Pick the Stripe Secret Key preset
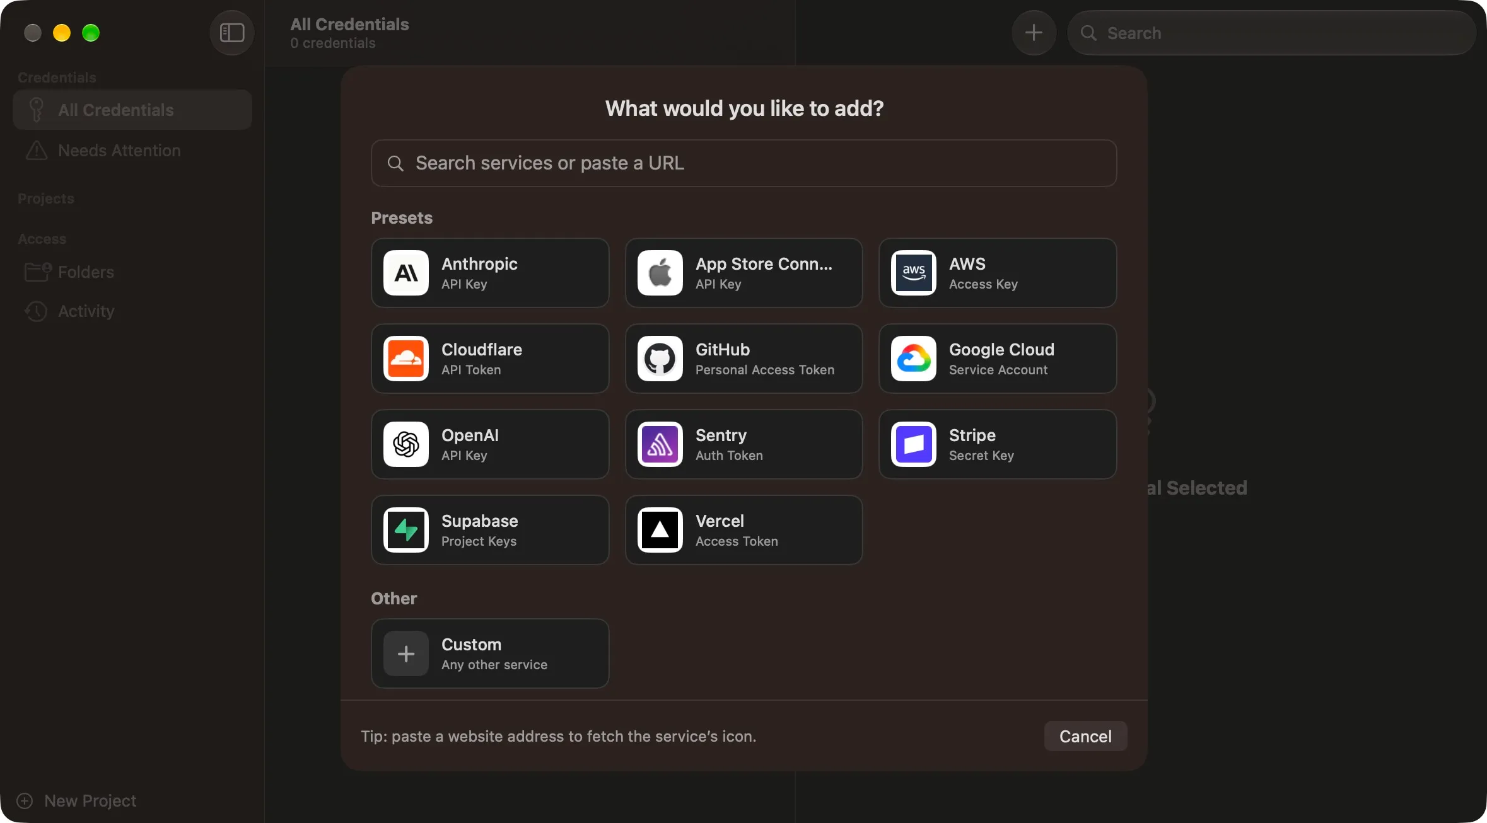The width and height of the screenshot is (1487, 823). pyautogui.click(x=998, y=444)
